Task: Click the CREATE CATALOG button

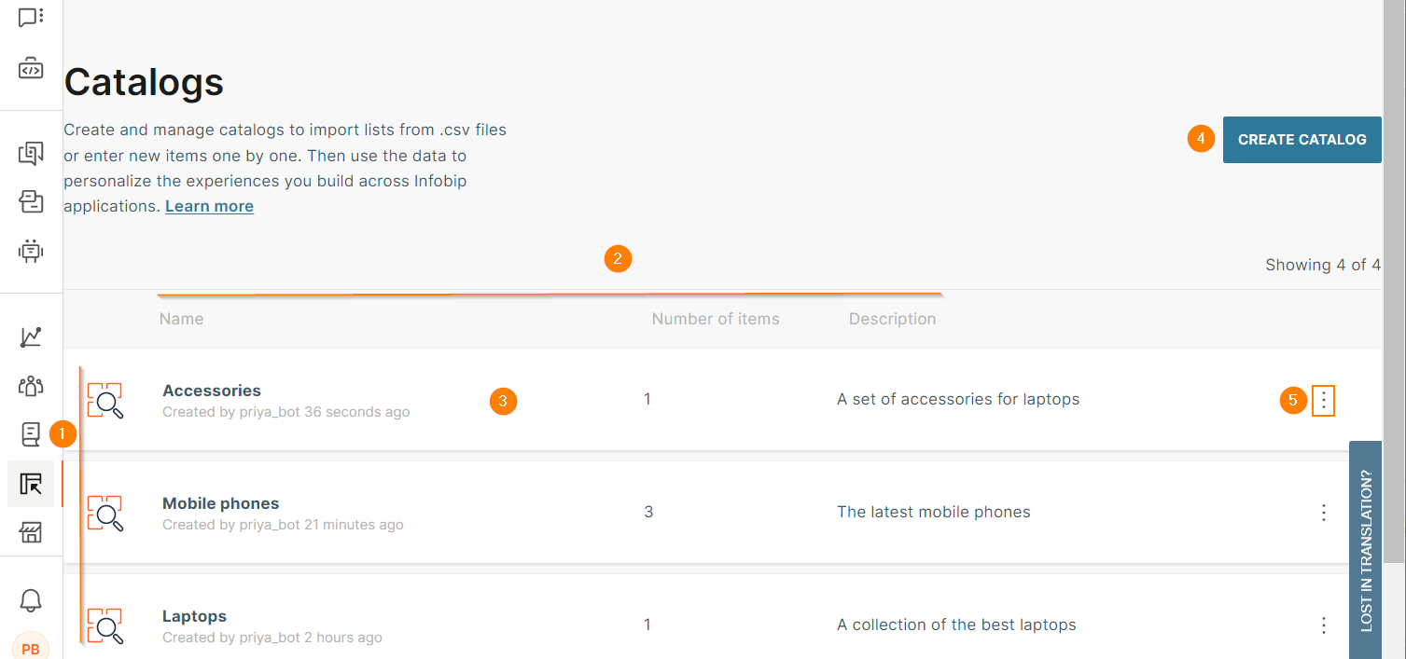Action: (1302, 139)
